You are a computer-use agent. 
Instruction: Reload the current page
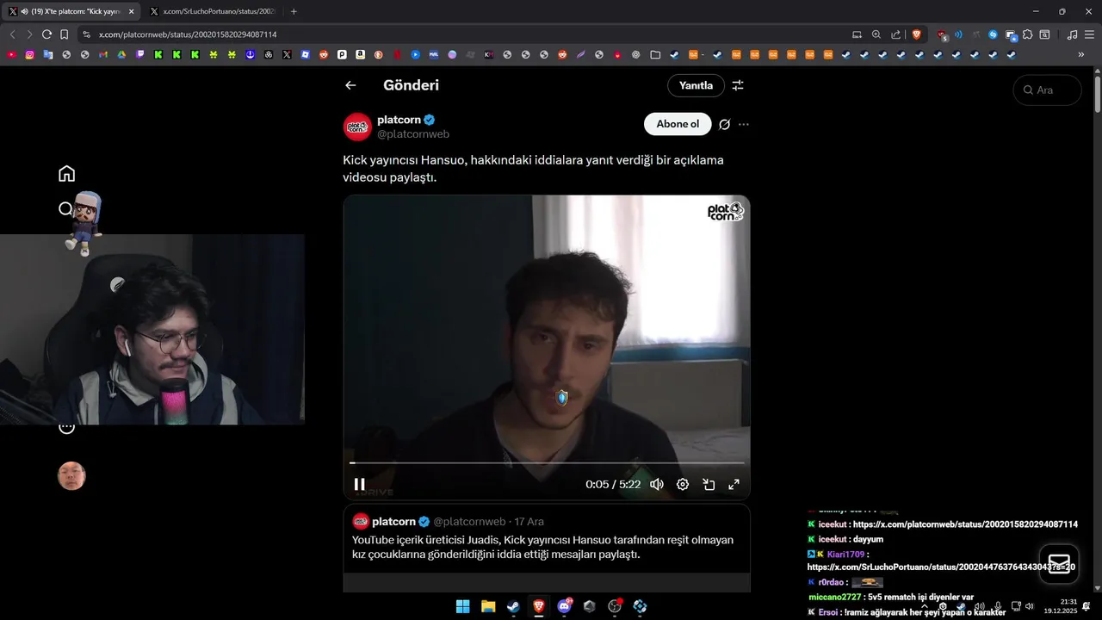[x=46, y=34]
